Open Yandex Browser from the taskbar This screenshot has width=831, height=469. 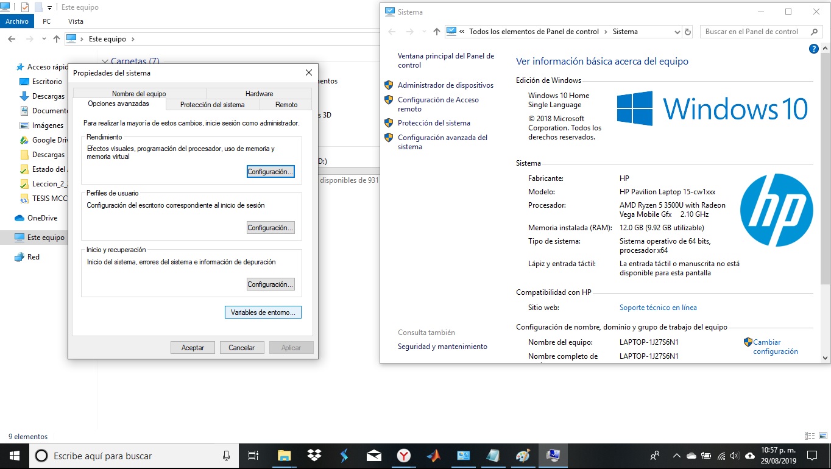[403, 455]
